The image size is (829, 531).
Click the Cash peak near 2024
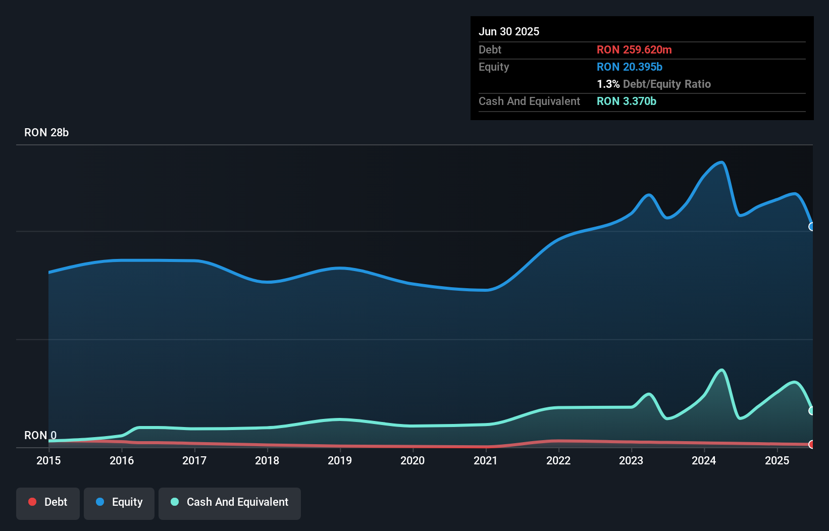click(722, 370)
